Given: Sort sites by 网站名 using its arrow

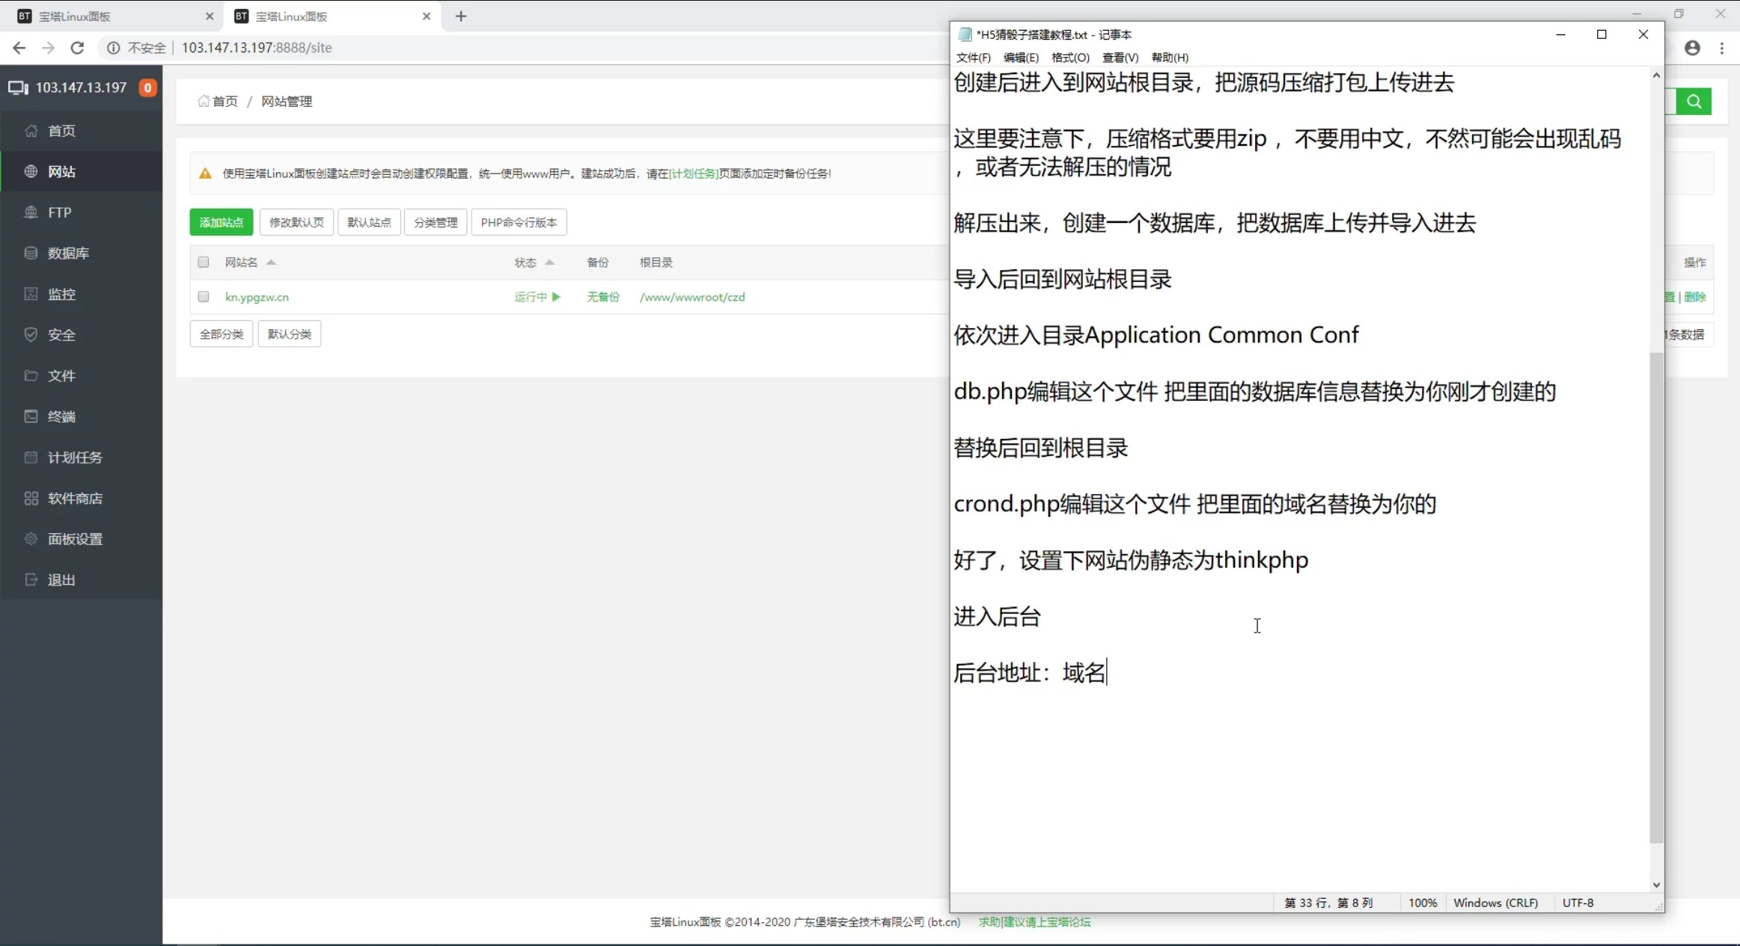Looking at the screenshot, I should 272,262.
